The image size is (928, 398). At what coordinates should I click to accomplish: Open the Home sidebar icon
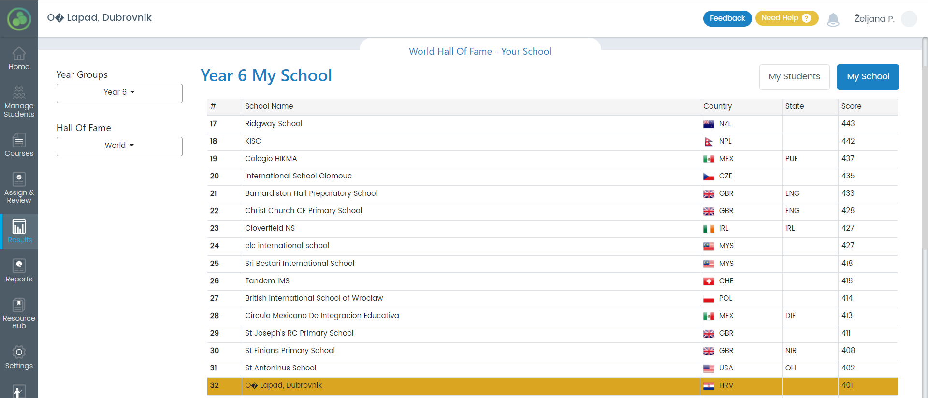[19, 59]
